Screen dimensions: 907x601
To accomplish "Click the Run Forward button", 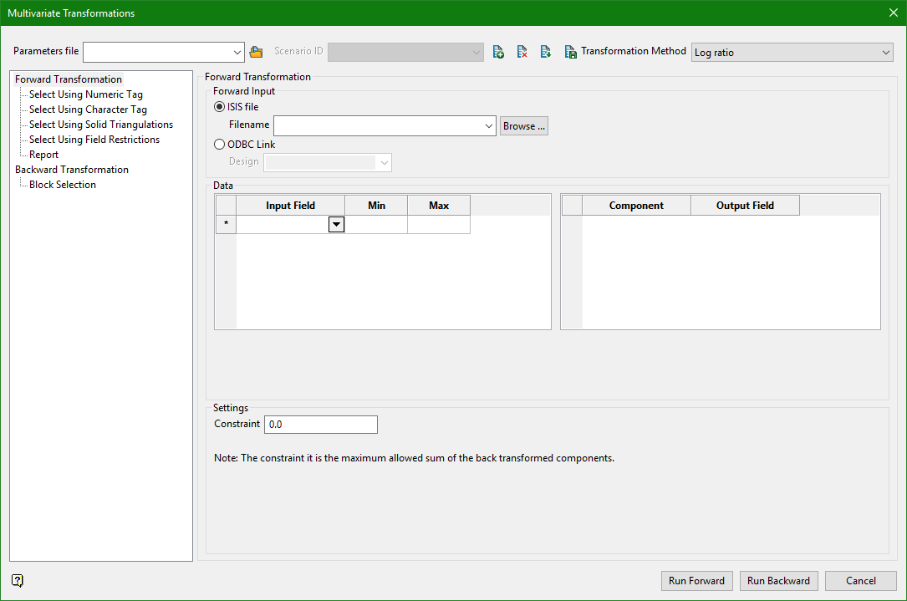I will [x=696, y=581].
